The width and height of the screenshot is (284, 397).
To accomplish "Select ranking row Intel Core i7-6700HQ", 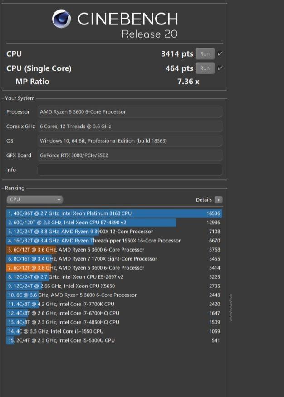I will point(114,313).
